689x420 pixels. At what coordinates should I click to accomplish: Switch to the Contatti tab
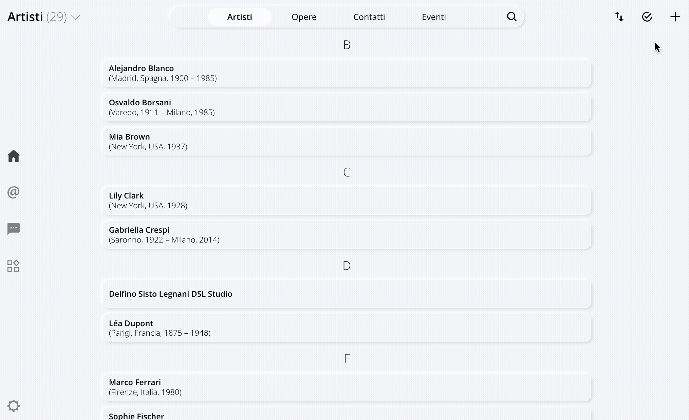(369, 17)
